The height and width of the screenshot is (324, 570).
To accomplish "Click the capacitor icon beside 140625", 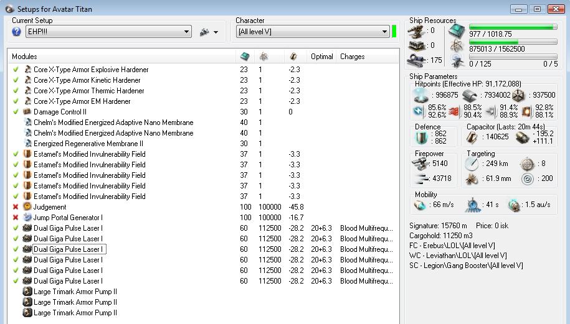I will (x=472, y=137).
